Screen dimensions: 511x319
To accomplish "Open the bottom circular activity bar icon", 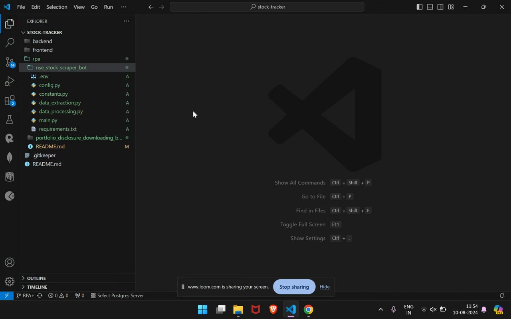I will pos(10,196).
